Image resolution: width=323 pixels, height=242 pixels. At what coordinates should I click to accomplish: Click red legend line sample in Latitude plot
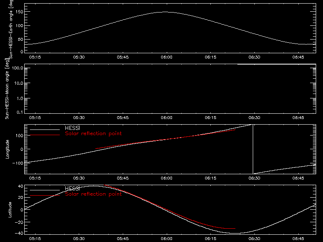pos(45,196)
